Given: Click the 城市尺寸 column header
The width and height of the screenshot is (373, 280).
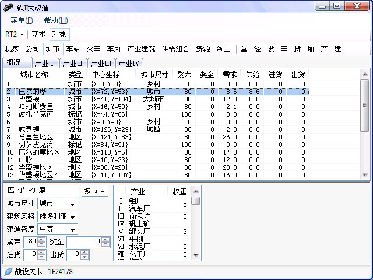Looking at the screenshot, I should 154,75.
